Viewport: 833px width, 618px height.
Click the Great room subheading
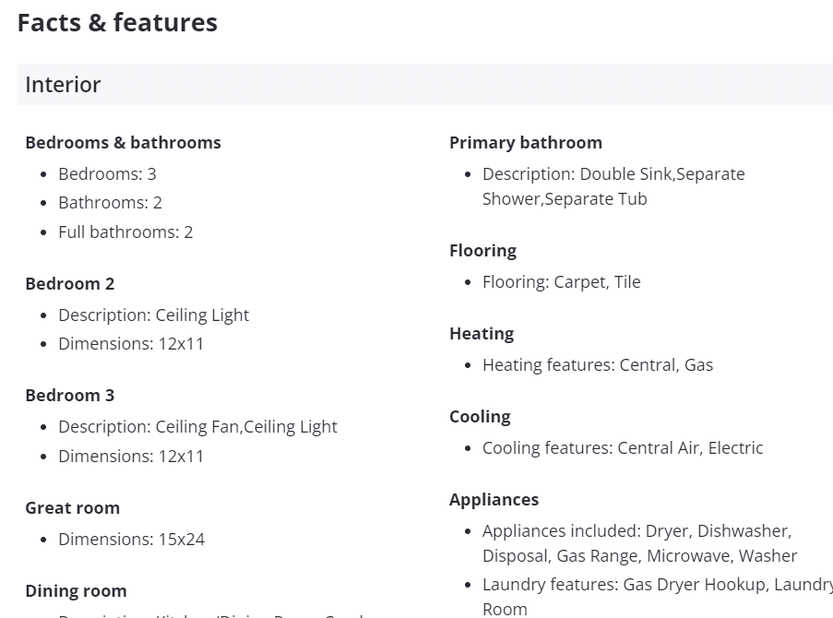click(72, 508)
